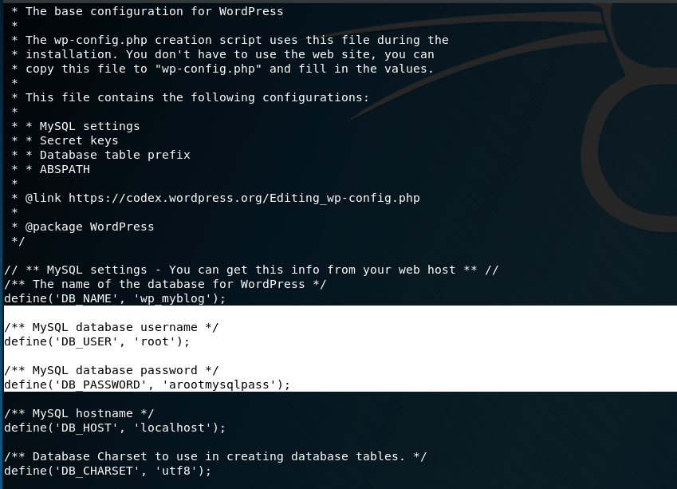
Task: Click the 'utf8' DB_CHARSET value
Action: 175,471
